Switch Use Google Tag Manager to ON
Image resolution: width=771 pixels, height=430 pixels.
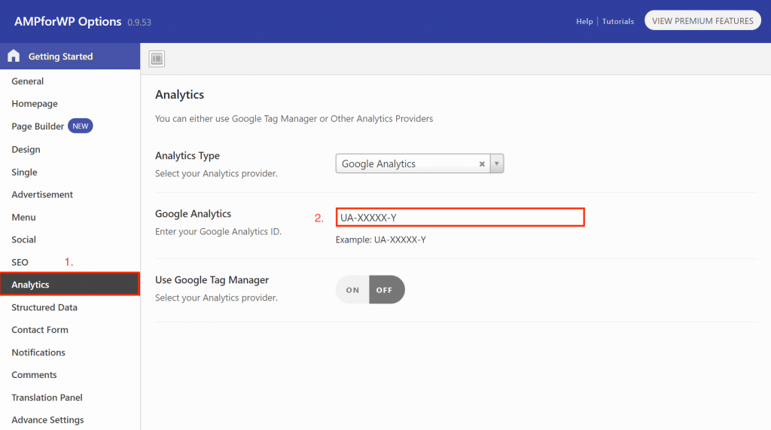(352, 290)
